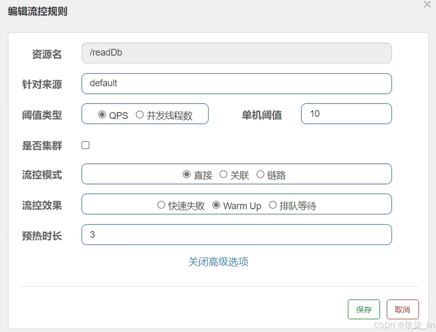The image size is (436, 332).
Task: Click the 针对来源 label
Action: click(x=42, y=84)
